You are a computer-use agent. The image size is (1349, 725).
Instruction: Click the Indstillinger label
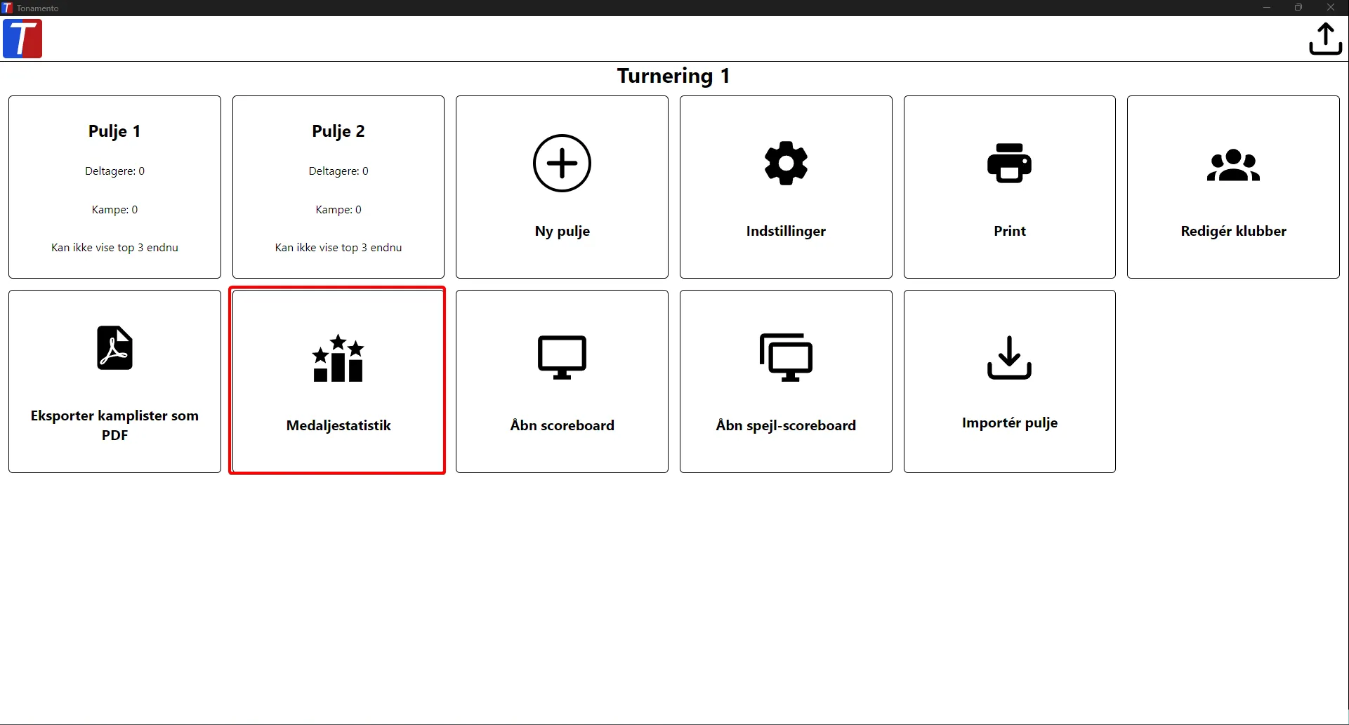pos(786,231)
